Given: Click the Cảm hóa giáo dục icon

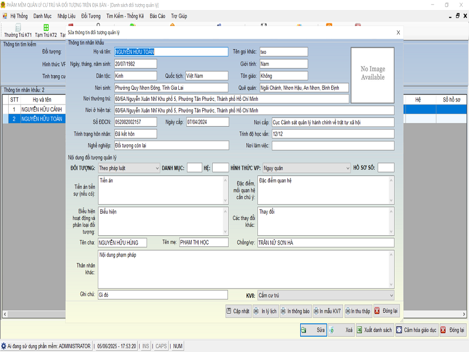Looking at the screenshot, I should (399, 330).
